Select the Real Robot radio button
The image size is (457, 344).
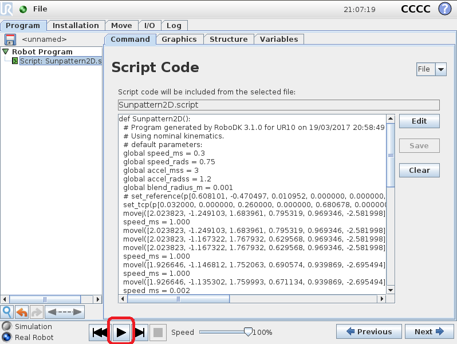[x=6, y=337]
